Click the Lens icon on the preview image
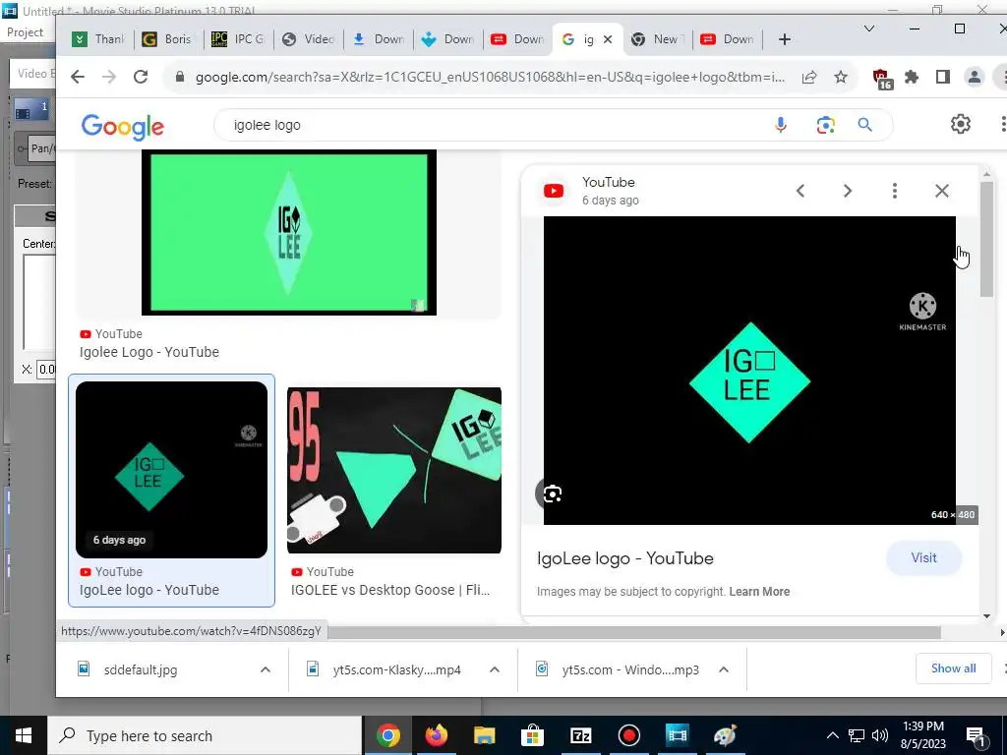 [553, 494]
